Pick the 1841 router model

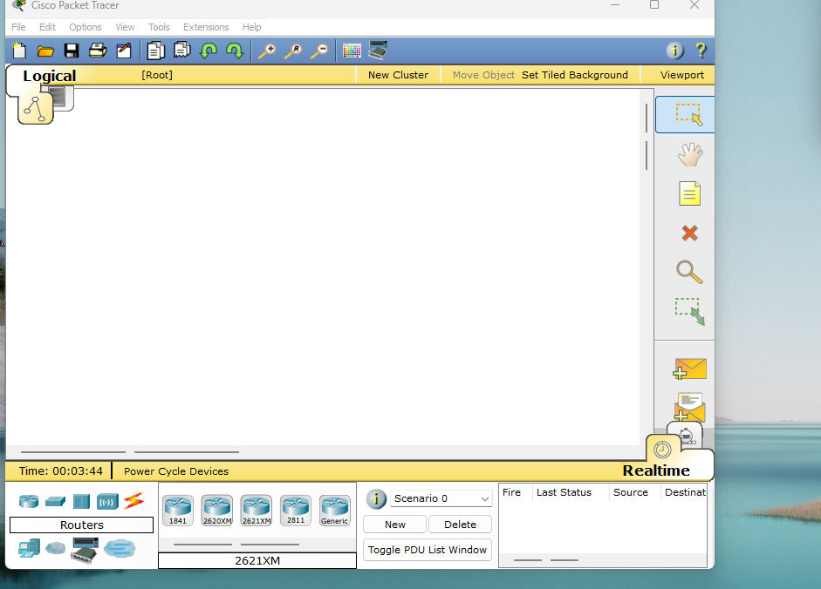coord(178,510)
